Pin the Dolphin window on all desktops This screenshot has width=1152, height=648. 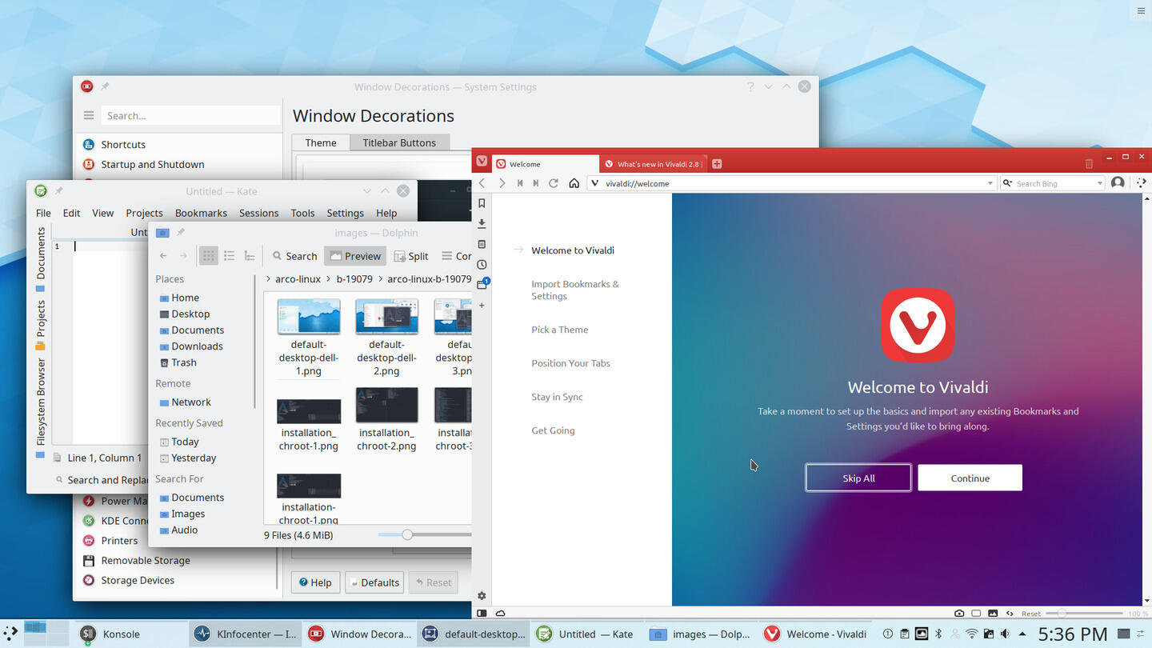click(181, 233)
